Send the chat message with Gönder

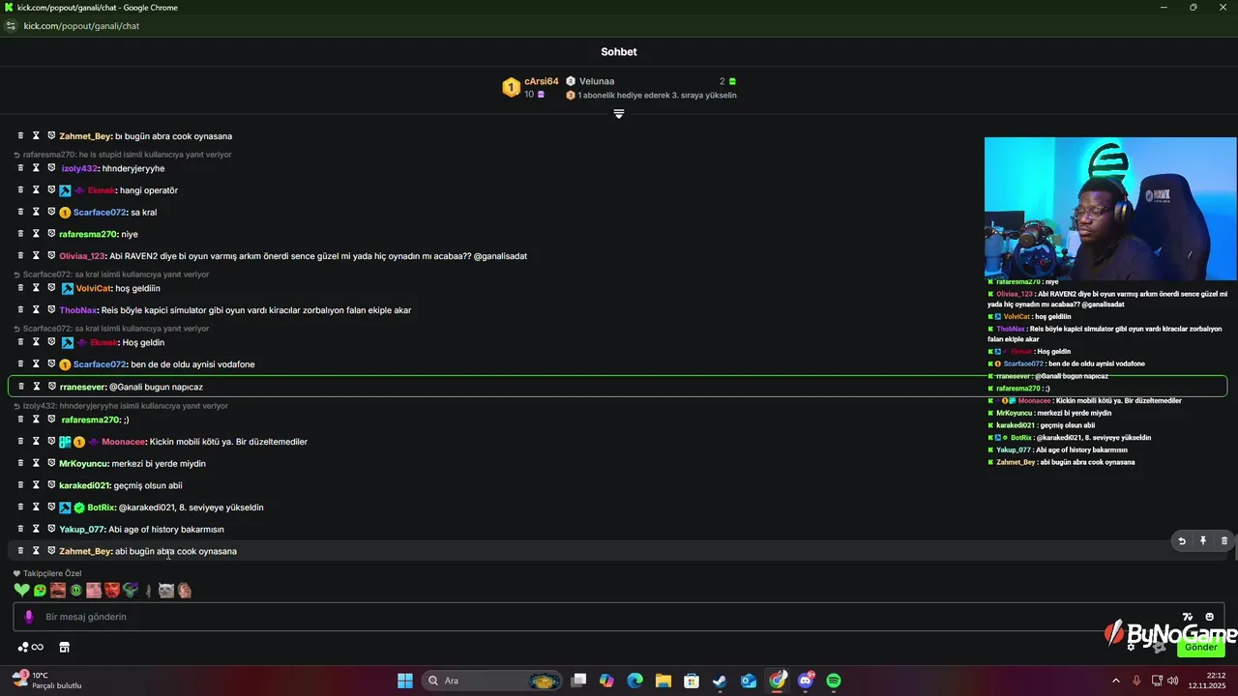click(1201, 647)
